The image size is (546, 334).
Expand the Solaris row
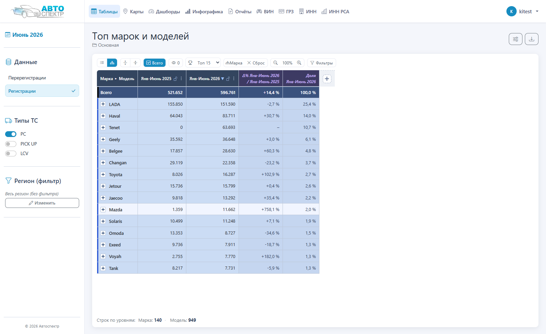pos(103,221)
